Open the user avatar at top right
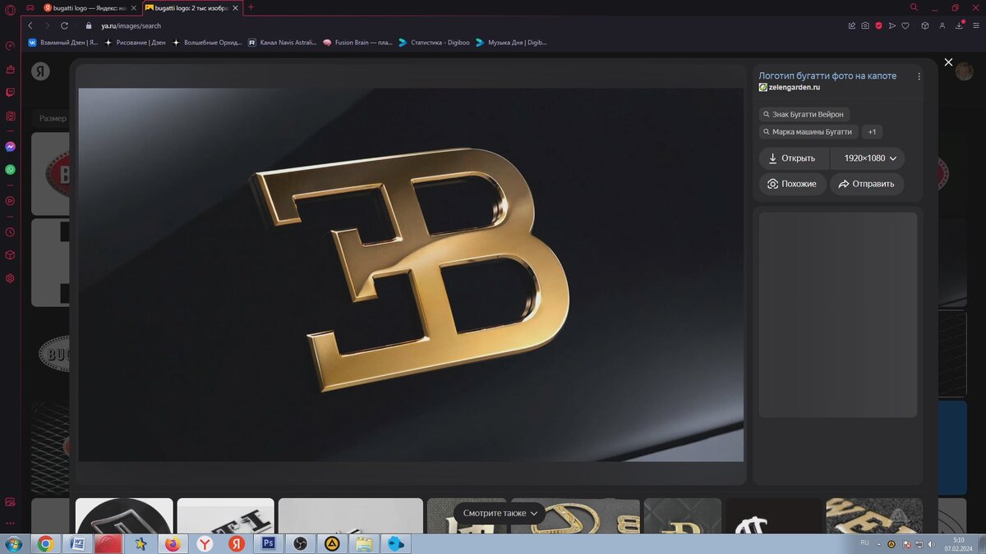The width and height of the screenshot is (986, 554). [965, 71]
